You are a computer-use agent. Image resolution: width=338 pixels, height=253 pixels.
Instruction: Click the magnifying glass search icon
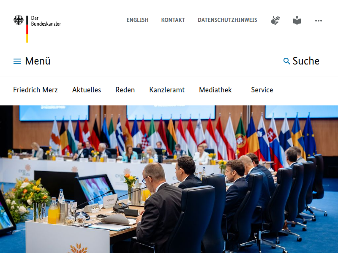(x=286, y=61)
